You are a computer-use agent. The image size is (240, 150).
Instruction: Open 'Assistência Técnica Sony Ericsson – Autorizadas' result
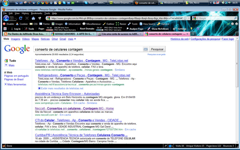(67, 94)
